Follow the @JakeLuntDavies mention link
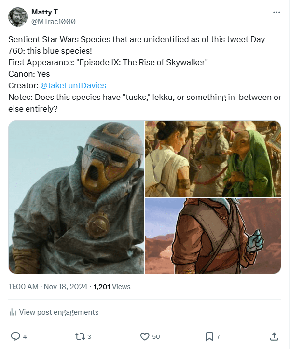Screen dimensions: 290x349 73,85
